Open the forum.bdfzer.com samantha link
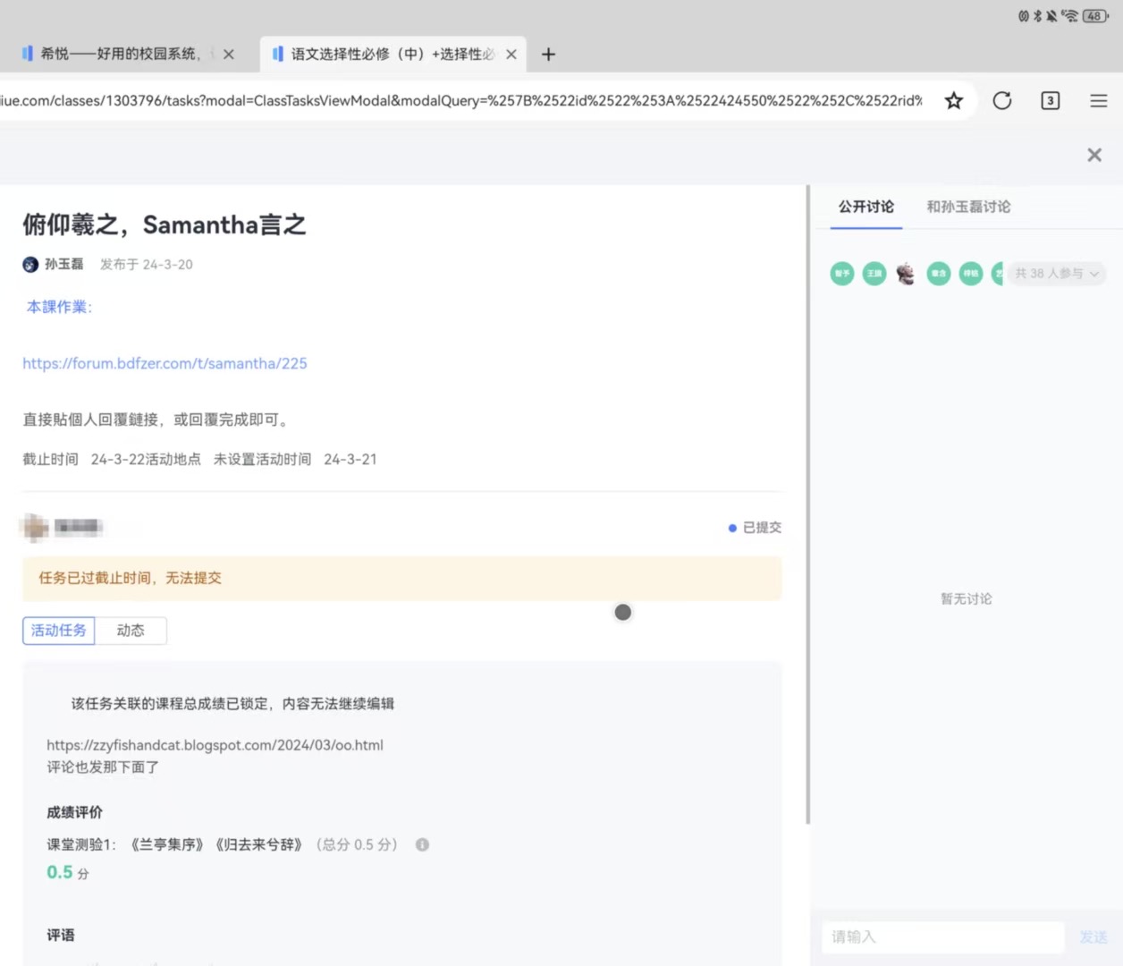The height and width of the screenshot is (966, 1123). (165, 363)
